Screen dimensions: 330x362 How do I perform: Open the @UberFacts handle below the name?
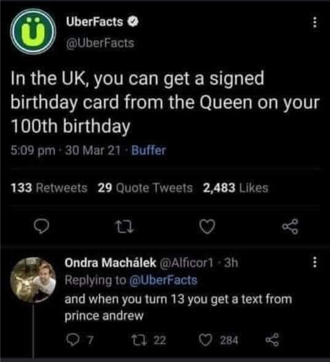100,43
